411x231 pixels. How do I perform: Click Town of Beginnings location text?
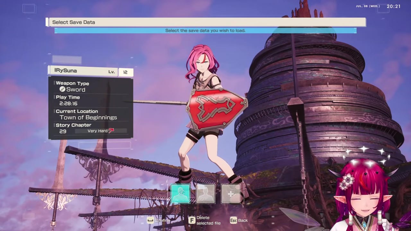[88, 117]
